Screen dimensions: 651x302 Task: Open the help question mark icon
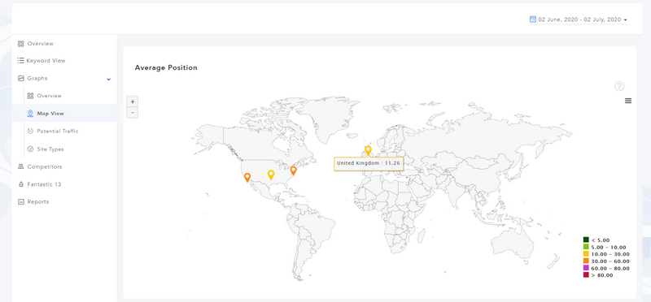click(x=619, y=86)
